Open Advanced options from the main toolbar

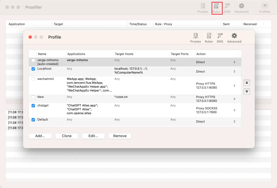241,7
